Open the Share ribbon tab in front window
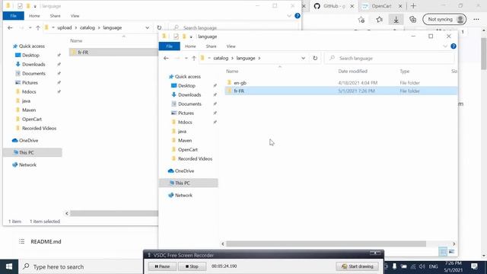487x274 pixels. (x=211, y=46)
